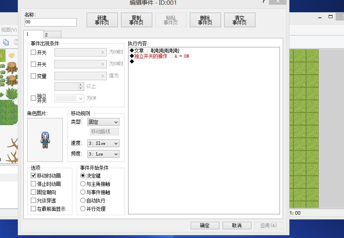The width and height of the screenshot is (344, 238).
Task: Click the character sprite graphic box
Action: pyautogui.click(x=45, y=140)
